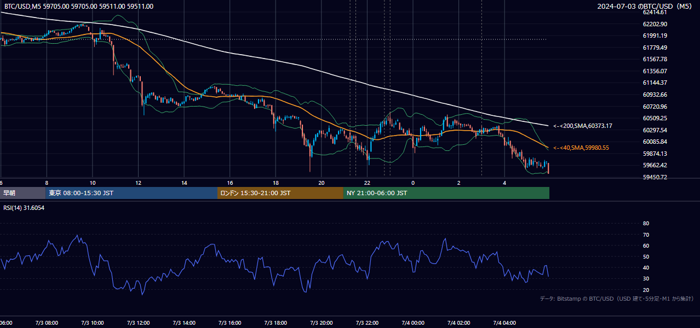Click the 7/3 14:00 date axis label

(184, 323)
